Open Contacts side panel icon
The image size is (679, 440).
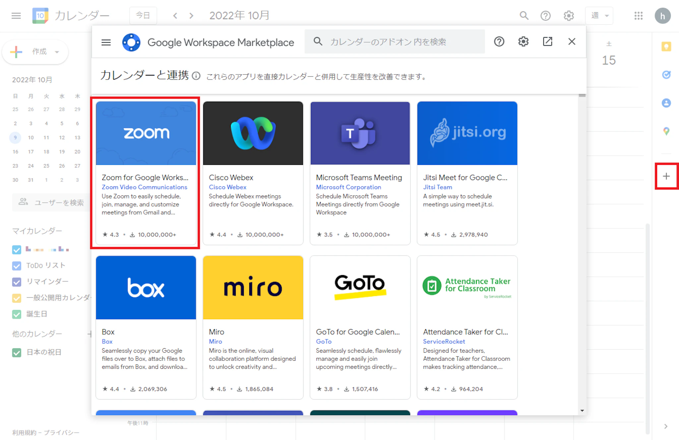tap(666, 103)
